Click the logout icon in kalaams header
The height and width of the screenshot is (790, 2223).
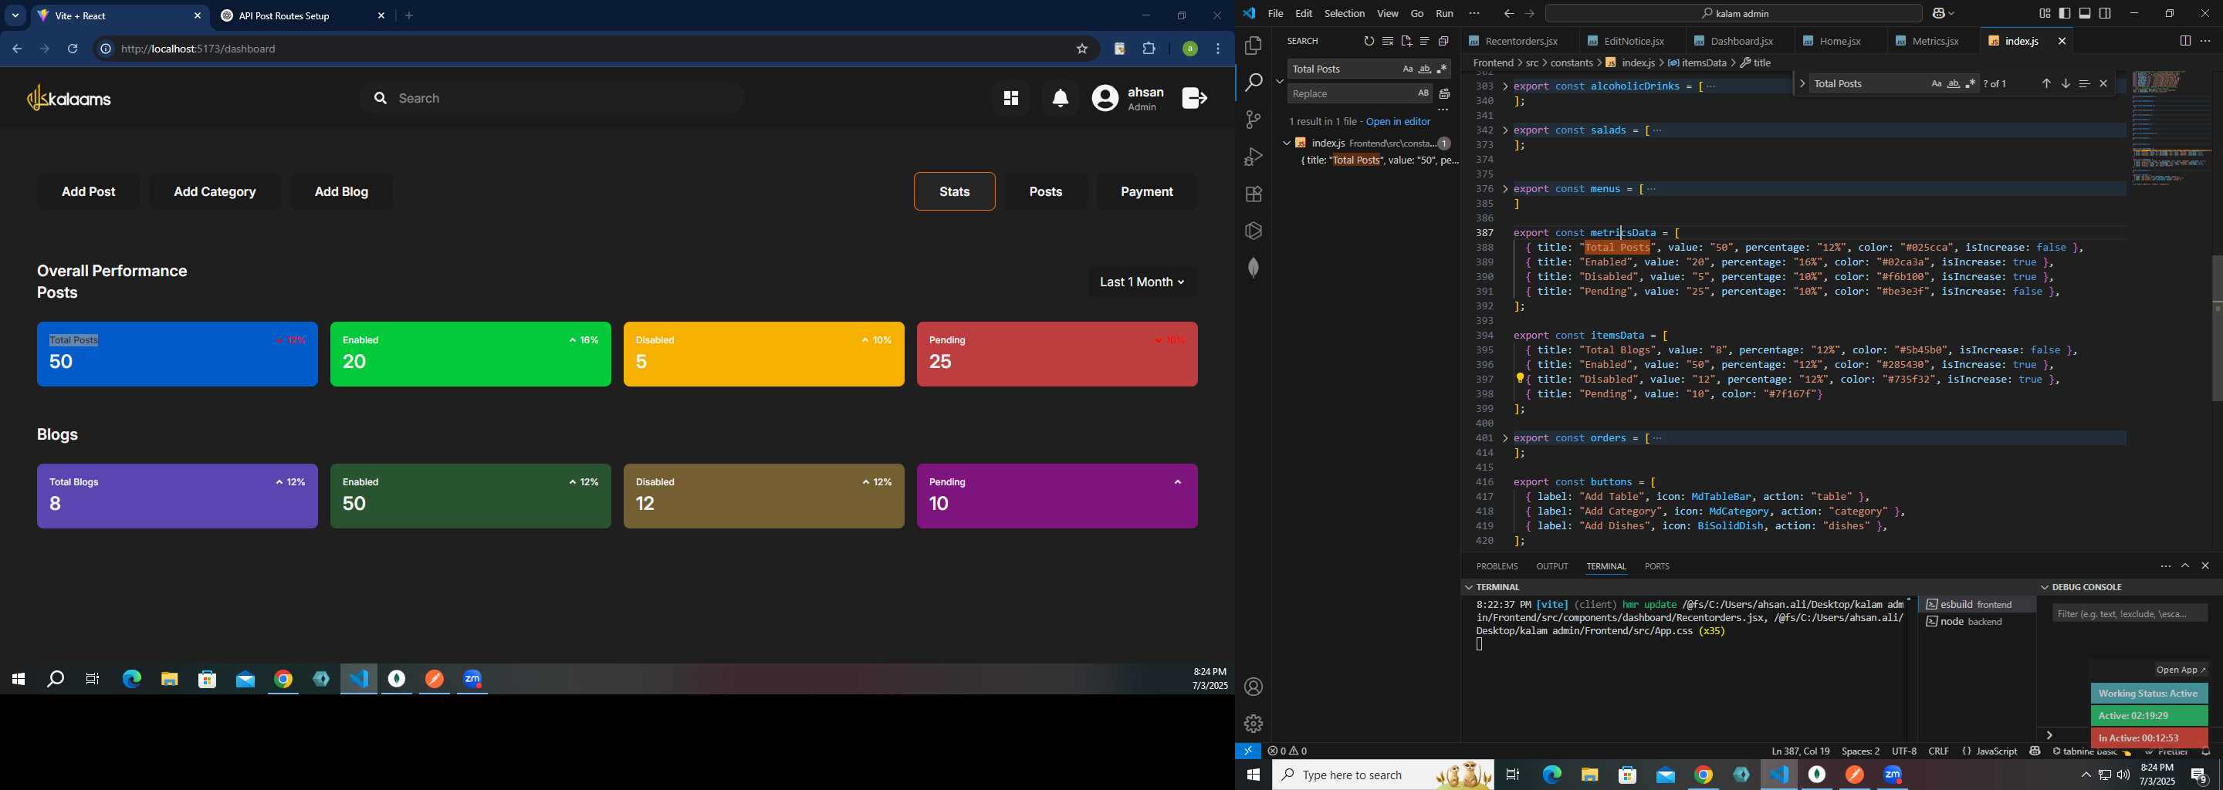pyautogui.click(x=1194, y=98)
